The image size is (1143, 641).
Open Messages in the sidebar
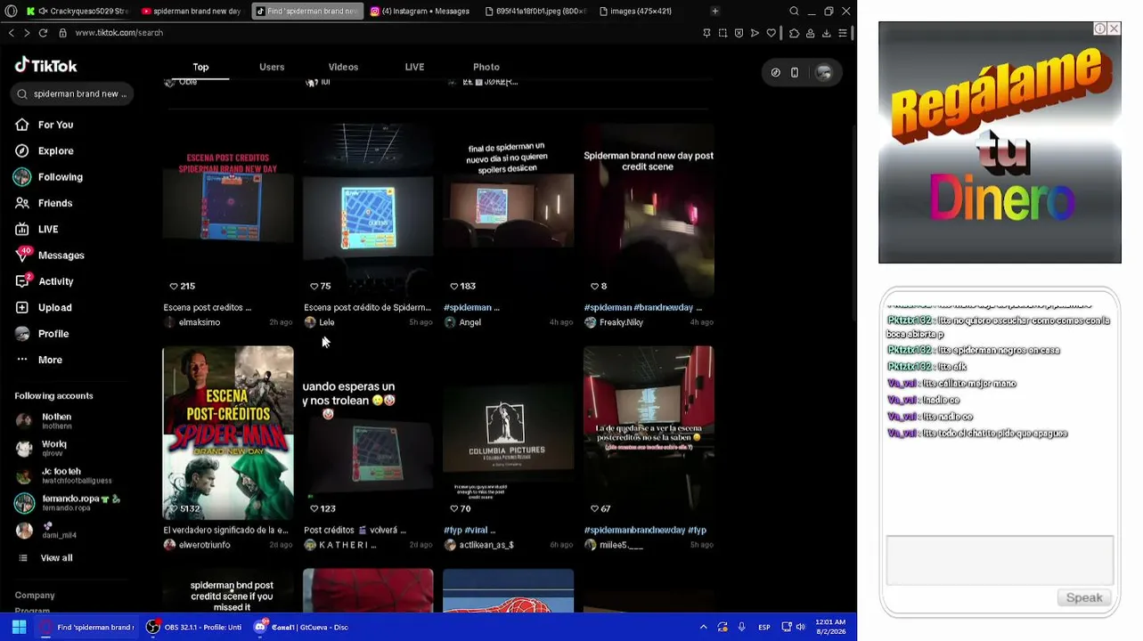click(x=50, y=256)
